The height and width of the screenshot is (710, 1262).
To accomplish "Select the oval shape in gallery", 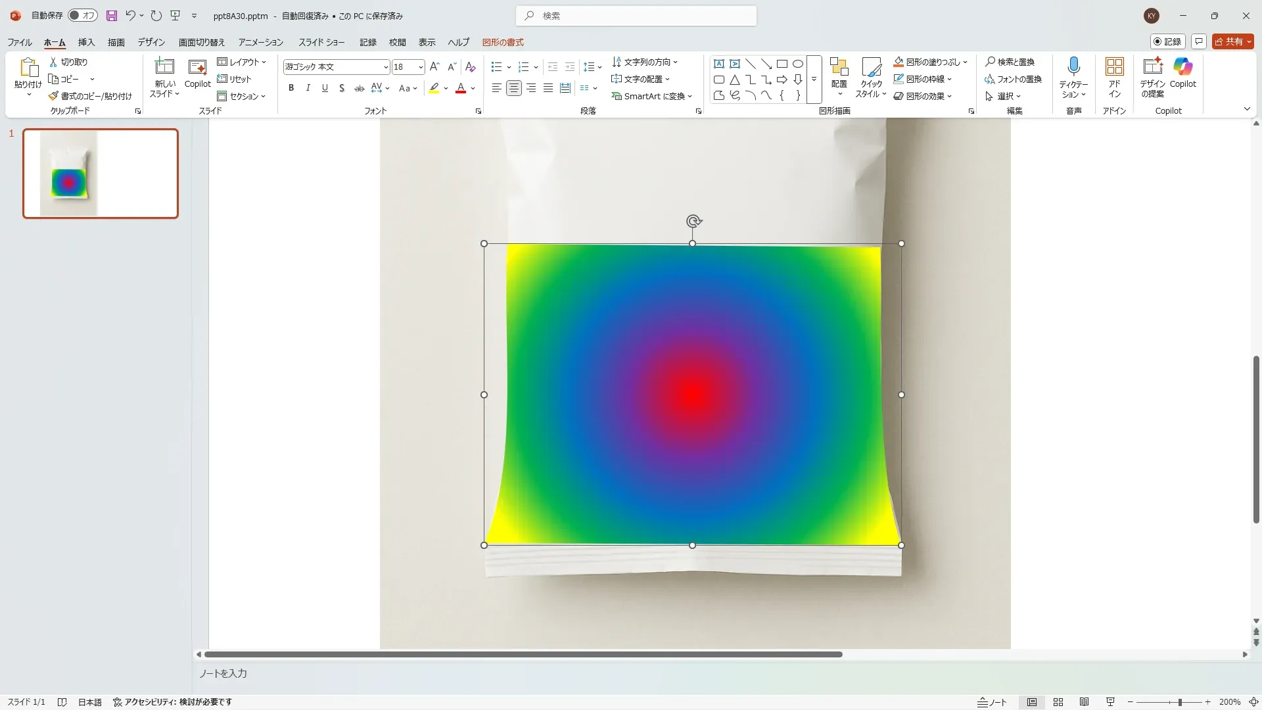I will pos(797,64).
